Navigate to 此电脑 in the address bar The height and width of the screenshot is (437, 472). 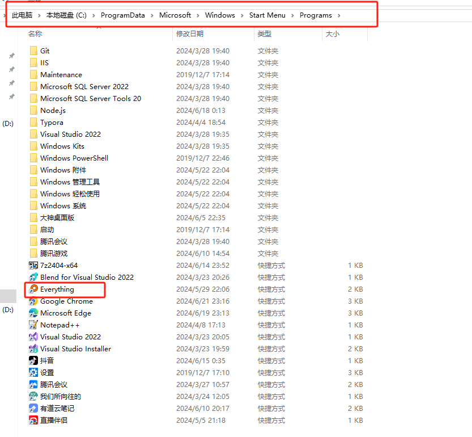point(22,15)
